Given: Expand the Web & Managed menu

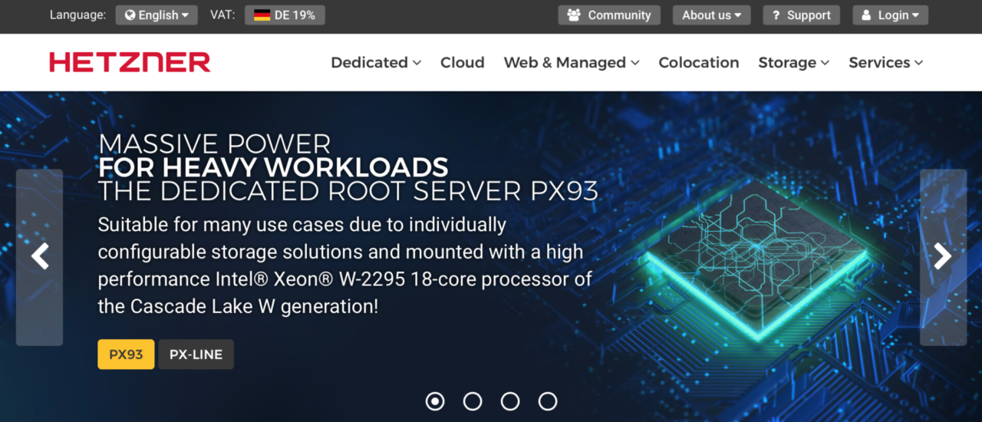Looking at the screenshot, I should (x=572, y=63).
